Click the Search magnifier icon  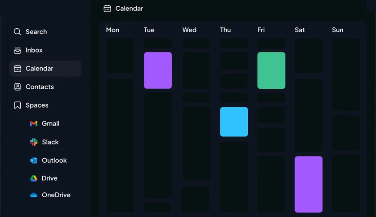pos(17,31)
